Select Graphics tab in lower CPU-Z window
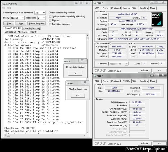The image size is (168, 152). (x=144, y=81)
